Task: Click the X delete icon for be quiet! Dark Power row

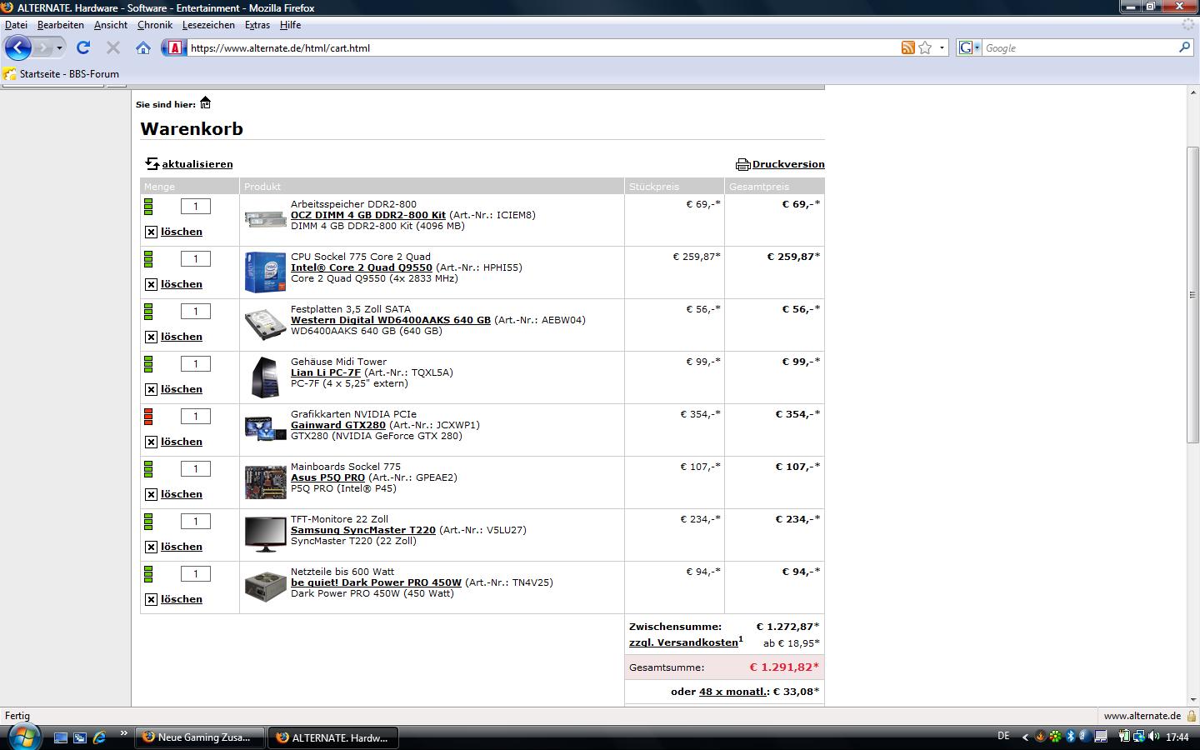Action: point(151,599)
